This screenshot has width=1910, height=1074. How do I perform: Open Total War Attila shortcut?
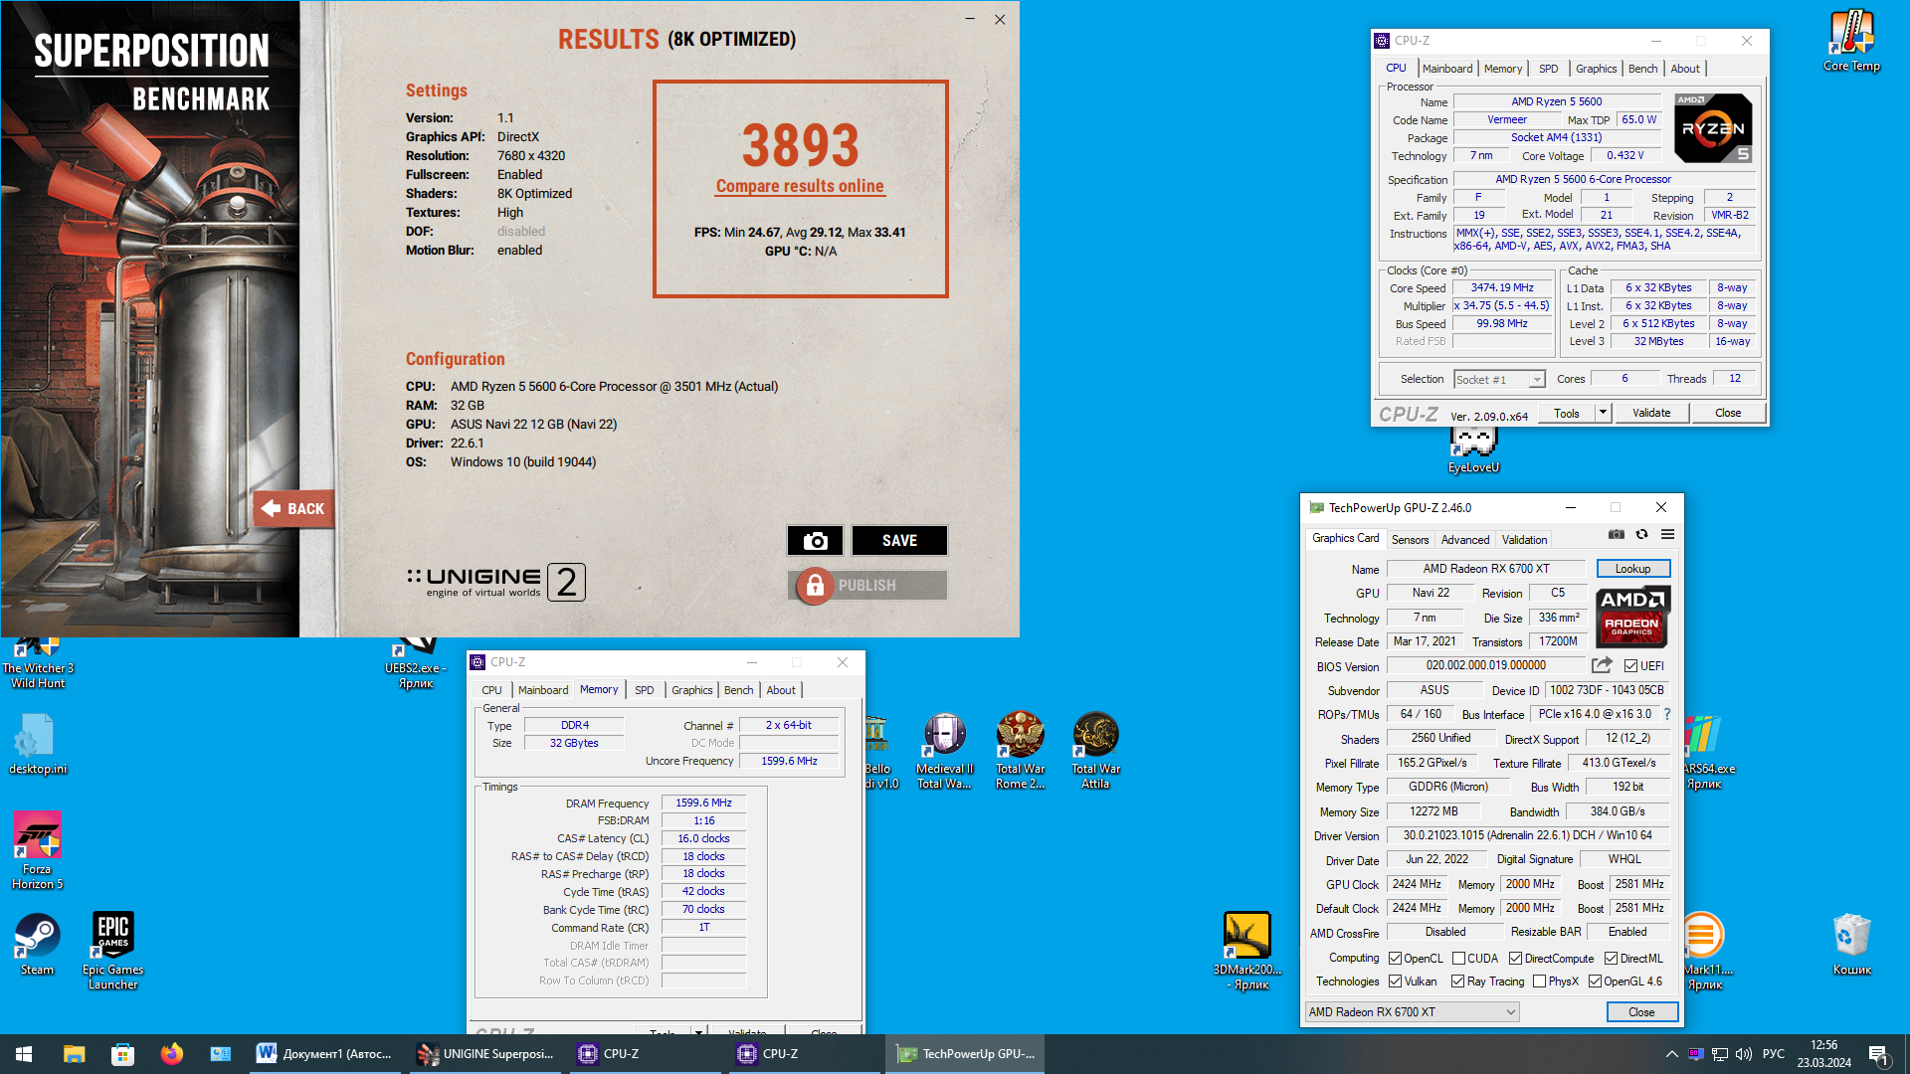pyautogui.click(x=1095, y=752)
